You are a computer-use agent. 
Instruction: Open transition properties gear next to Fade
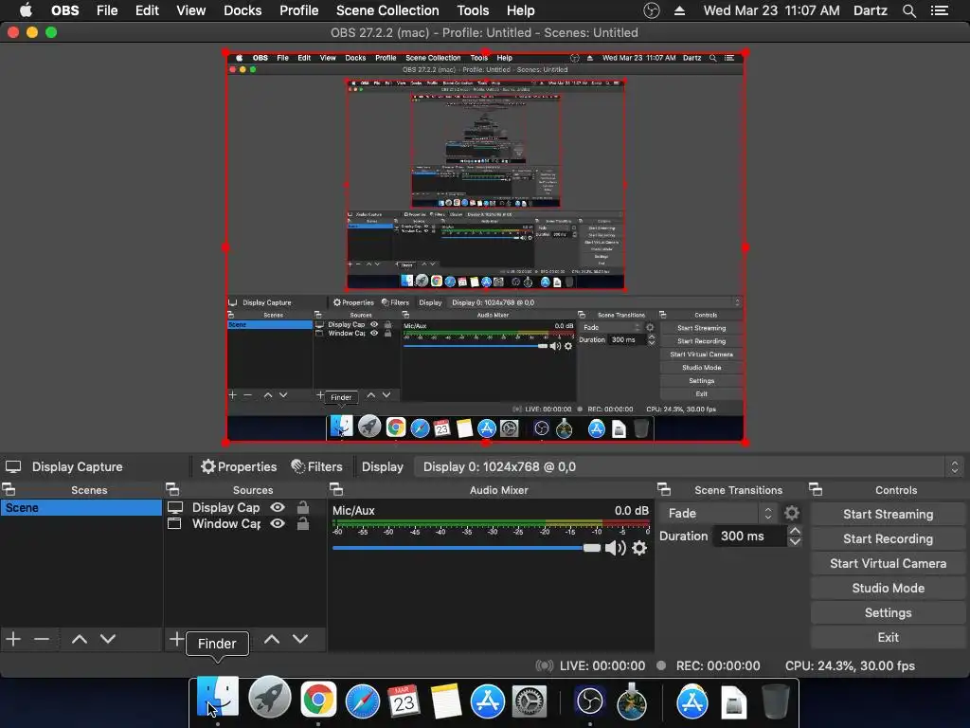coord(791,513)
